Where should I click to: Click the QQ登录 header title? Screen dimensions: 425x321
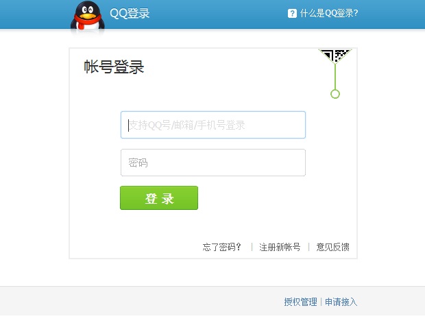(x=130, y=13)
